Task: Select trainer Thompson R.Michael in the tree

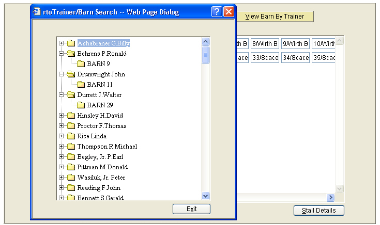Action: click(x=107, y=147)
